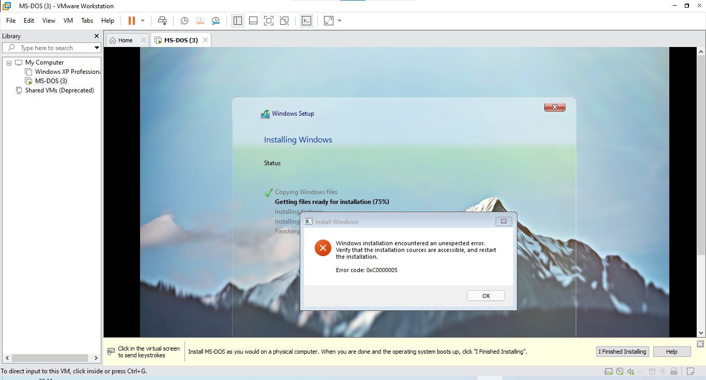Click the message log note icon
The width and height of the screenshot is (706, 380).
point(690,371)
